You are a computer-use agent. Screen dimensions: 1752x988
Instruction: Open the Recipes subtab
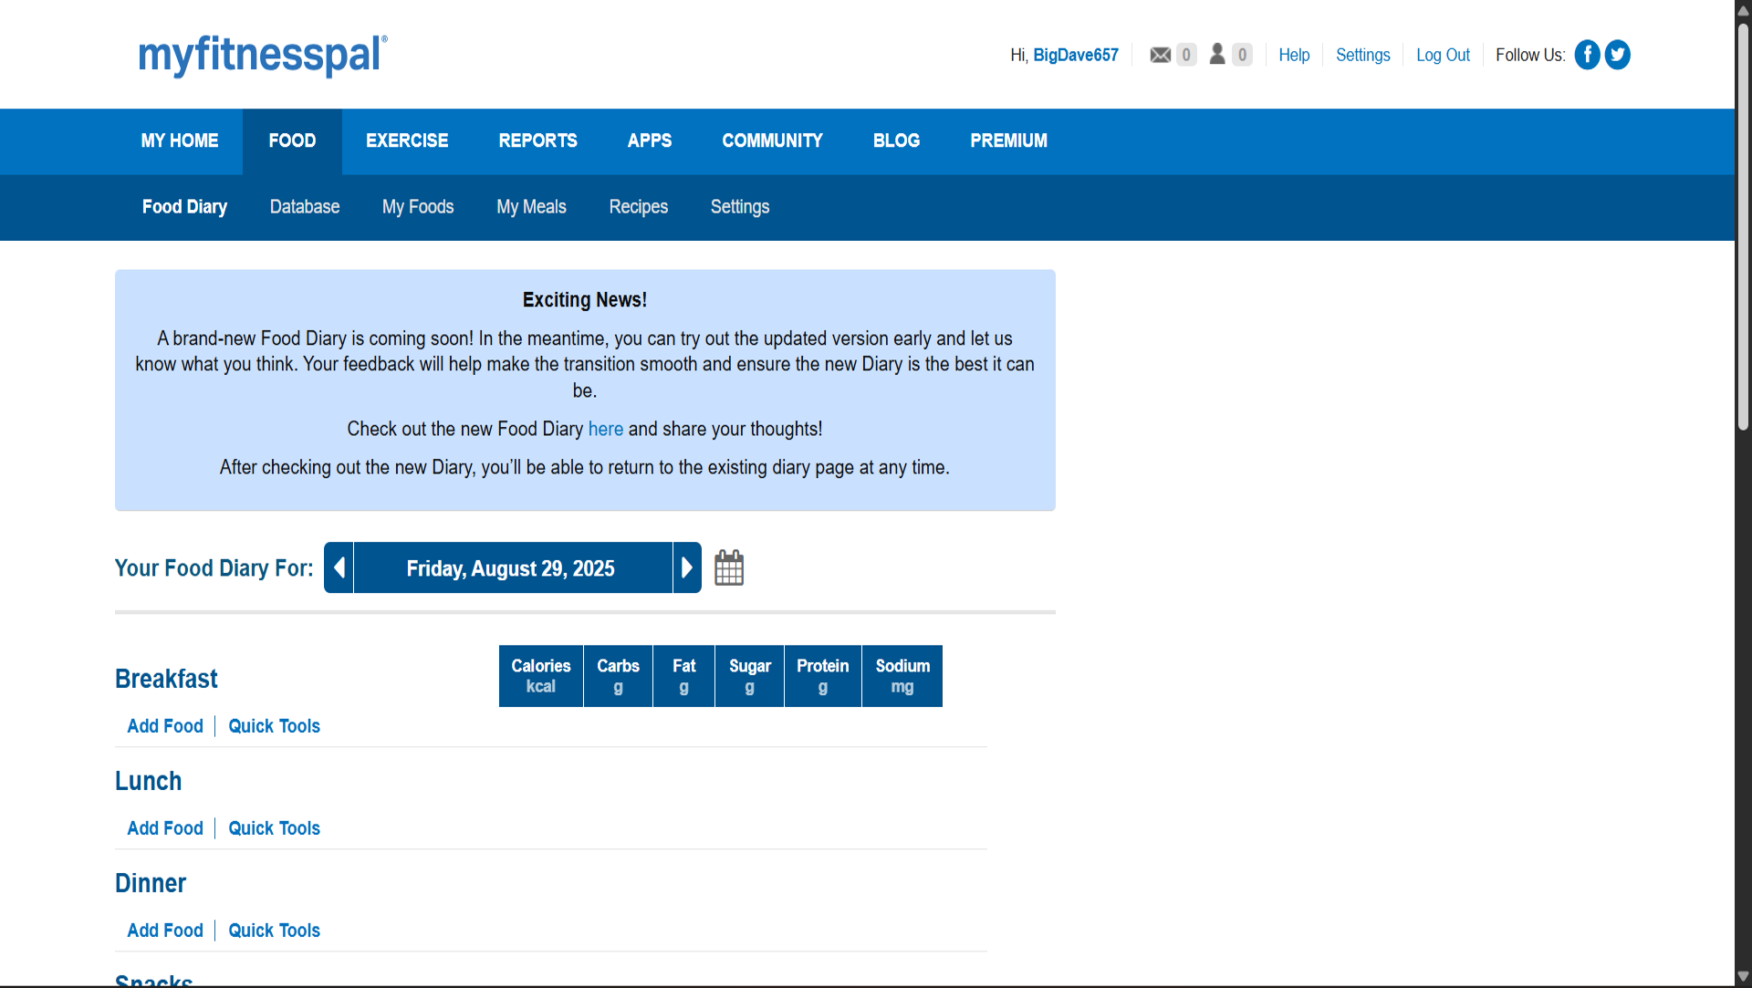(638, 207)
